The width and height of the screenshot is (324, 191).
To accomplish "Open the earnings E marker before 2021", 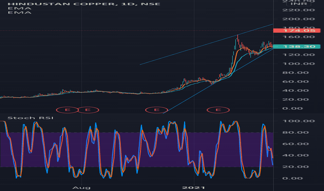I will 157,110.
